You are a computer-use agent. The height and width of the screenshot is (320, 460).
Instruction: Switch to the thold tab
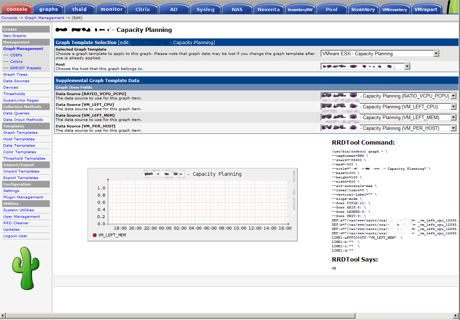tap(80, 9)
